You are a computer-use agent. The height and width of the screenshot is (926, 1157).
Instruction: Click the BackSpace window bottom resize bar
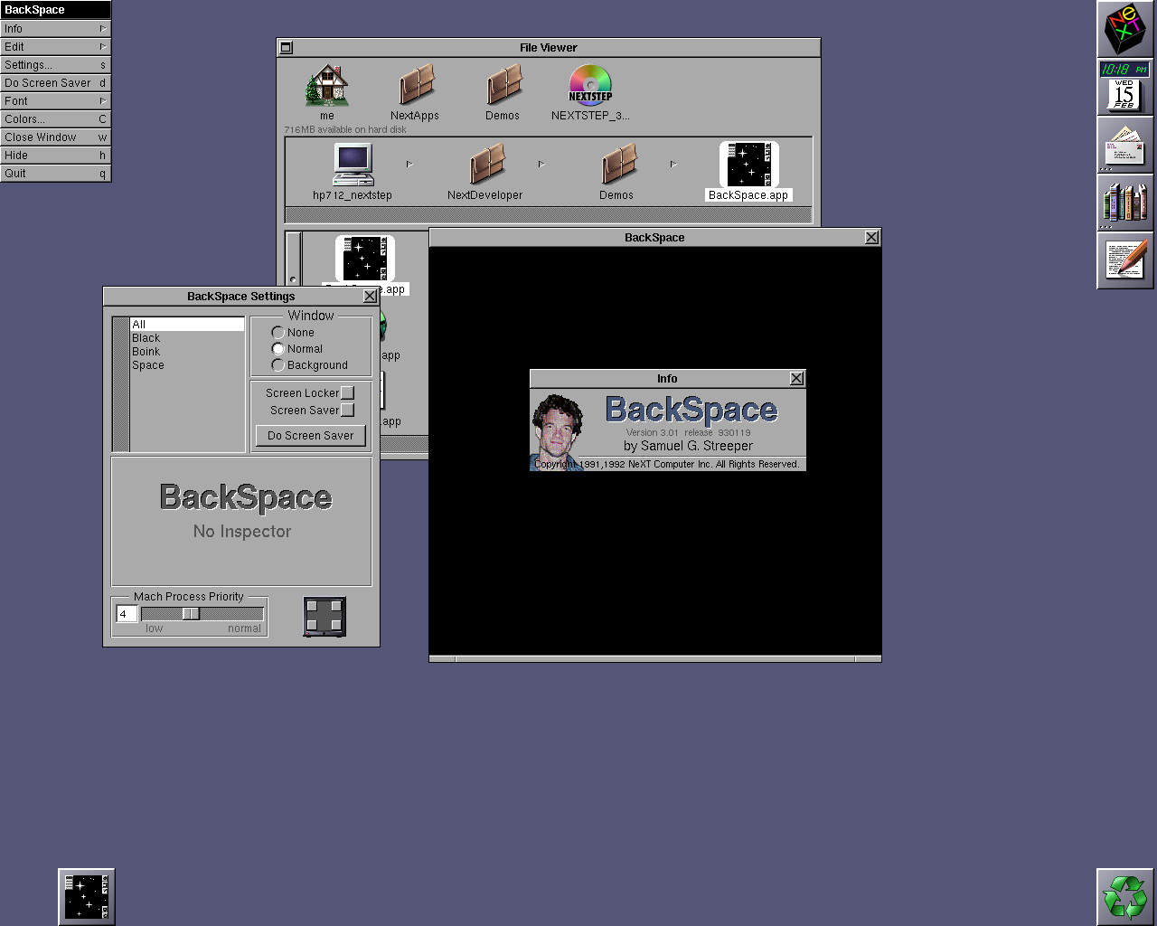tap(655, 659)
